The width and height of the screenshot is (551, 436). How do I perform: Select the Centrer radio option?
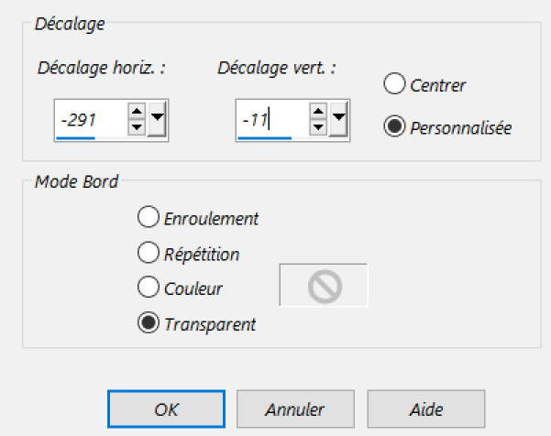point(394,85)
